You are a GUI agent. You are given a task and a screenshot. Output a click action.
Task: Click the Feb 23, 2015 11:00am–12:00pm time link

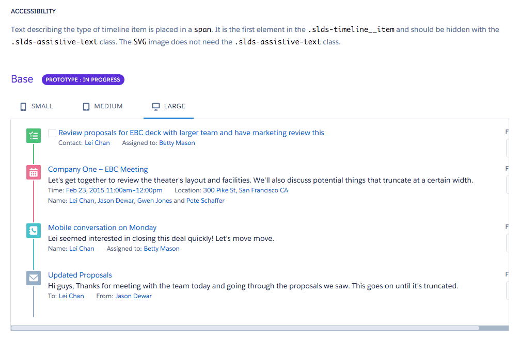click(x=114, y=190)
